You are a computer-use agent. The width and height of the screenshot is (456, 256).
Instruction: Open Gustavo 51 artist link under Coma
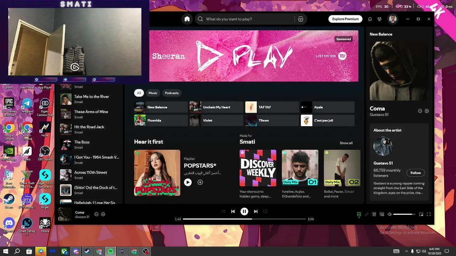379,115
